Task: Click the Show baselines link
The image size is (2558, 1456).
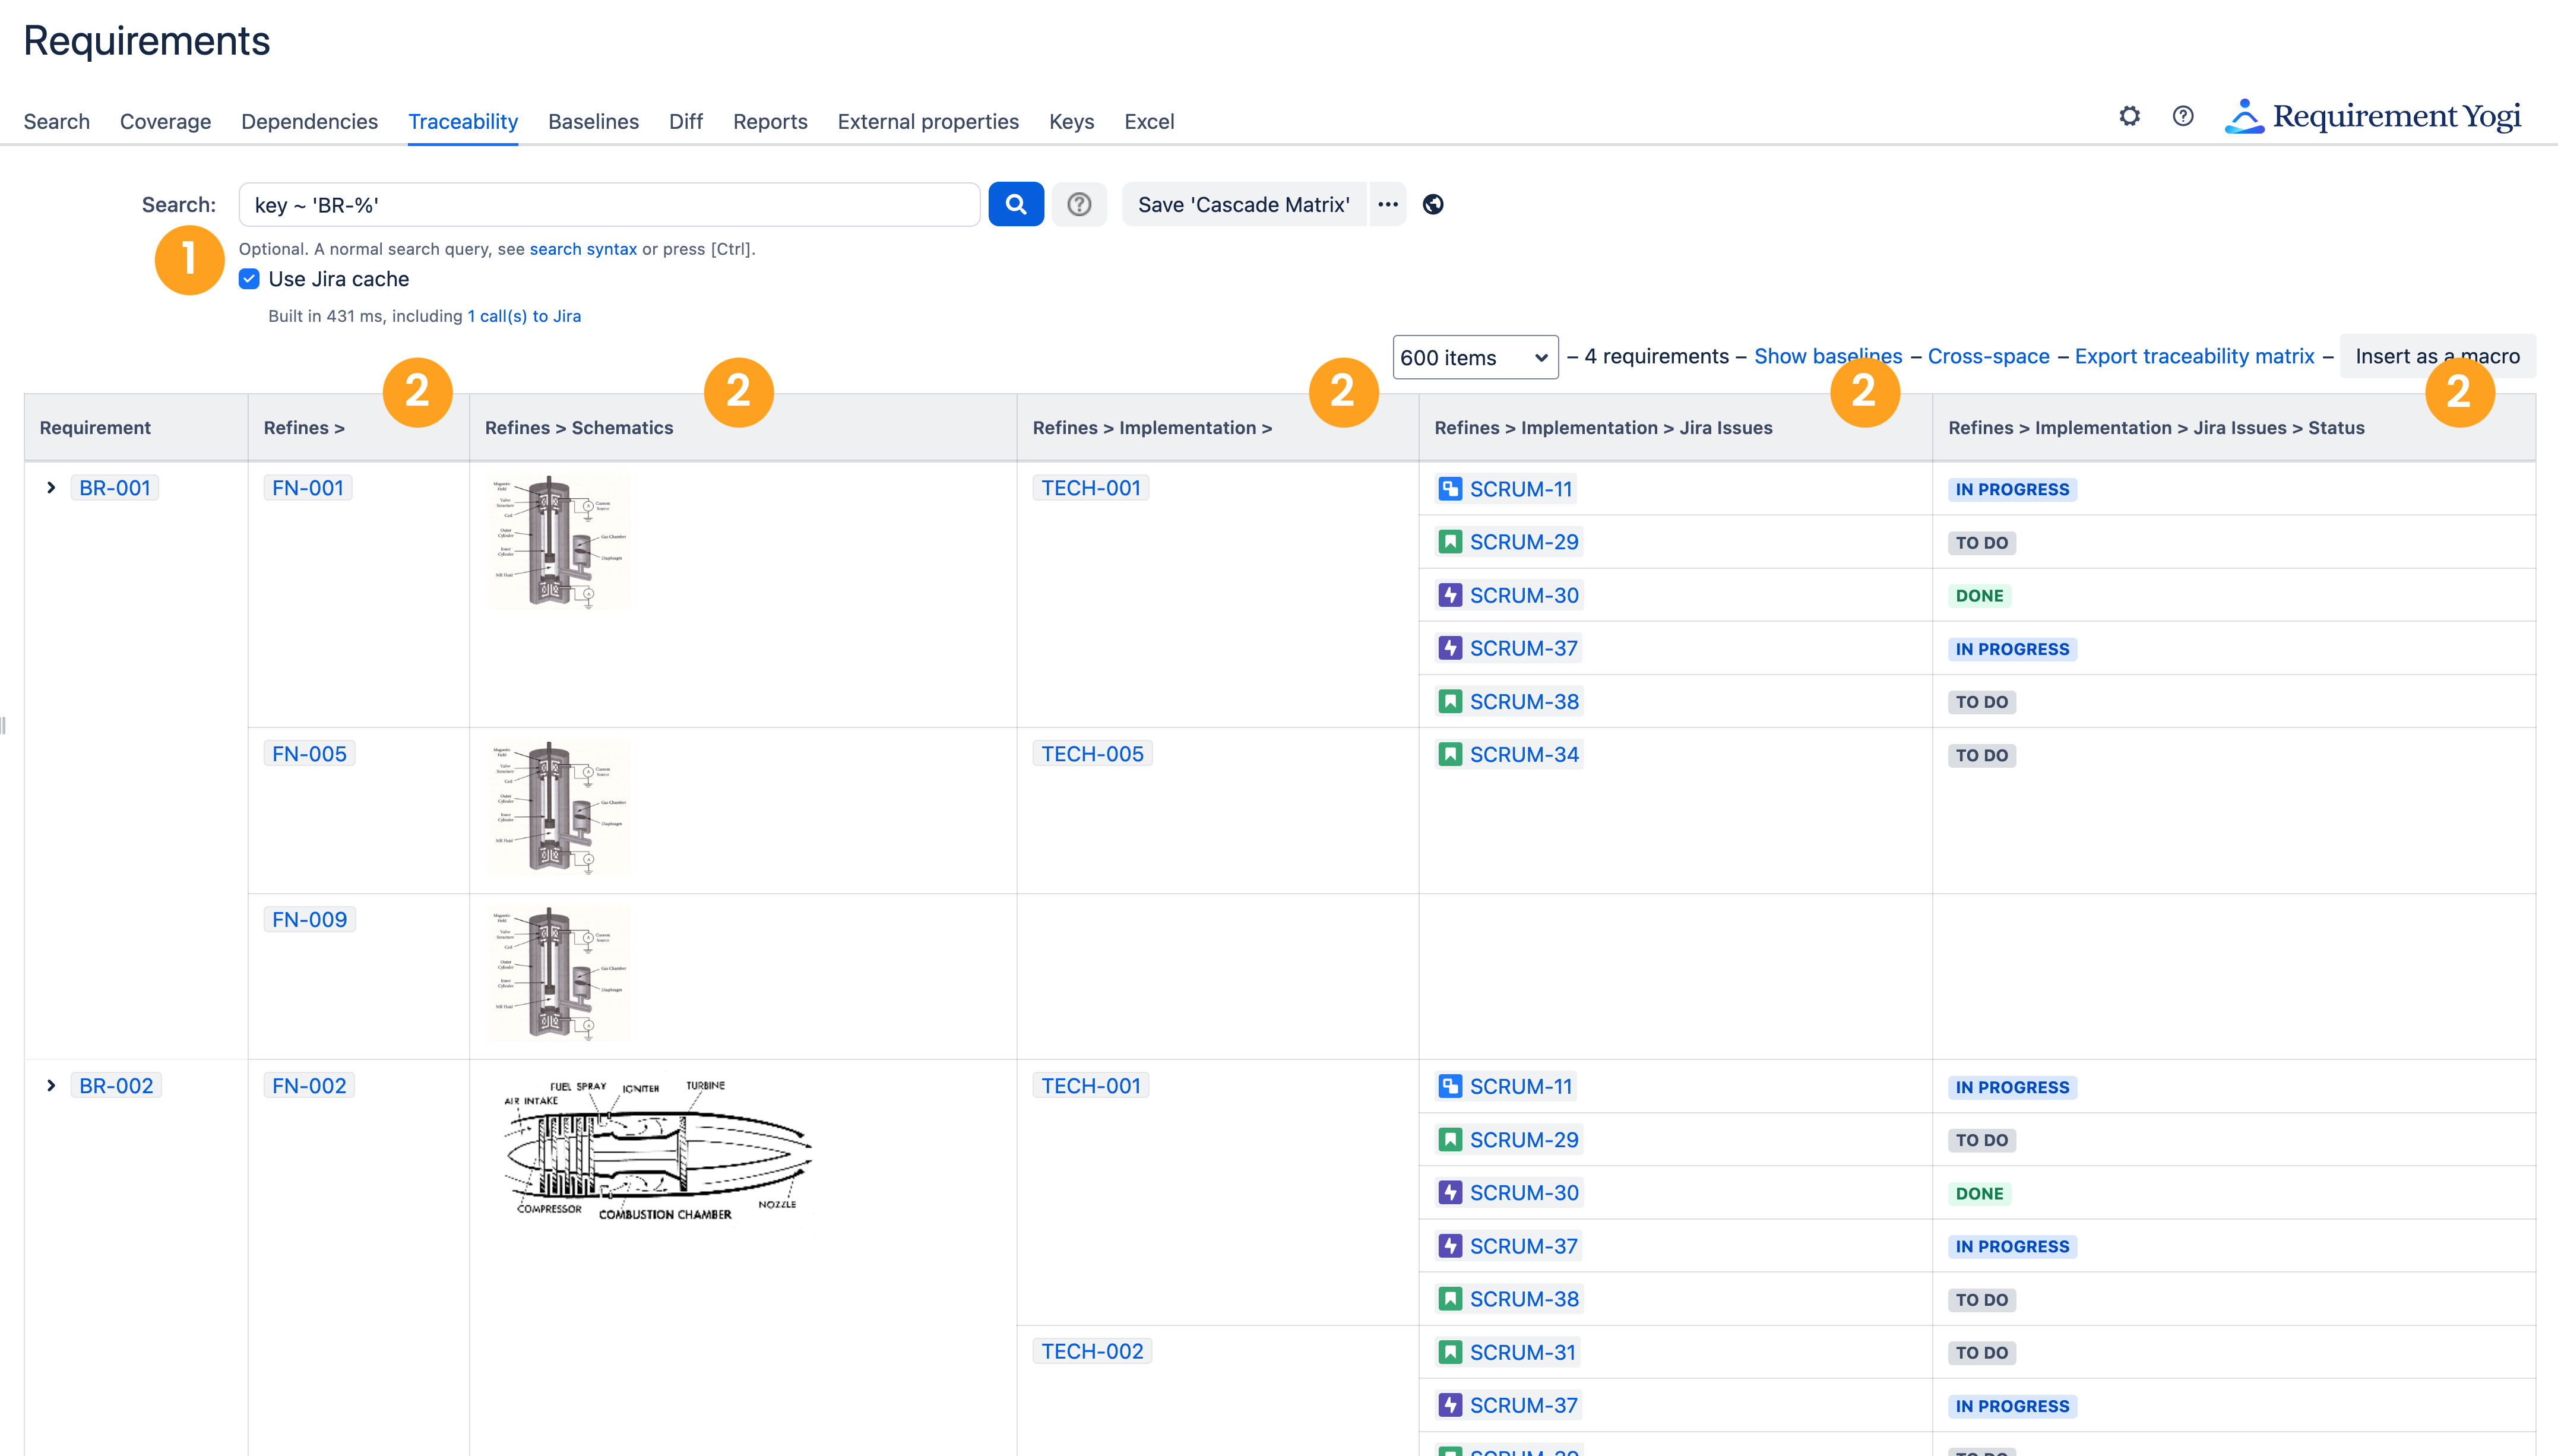Action: [x=1828, y=356]
